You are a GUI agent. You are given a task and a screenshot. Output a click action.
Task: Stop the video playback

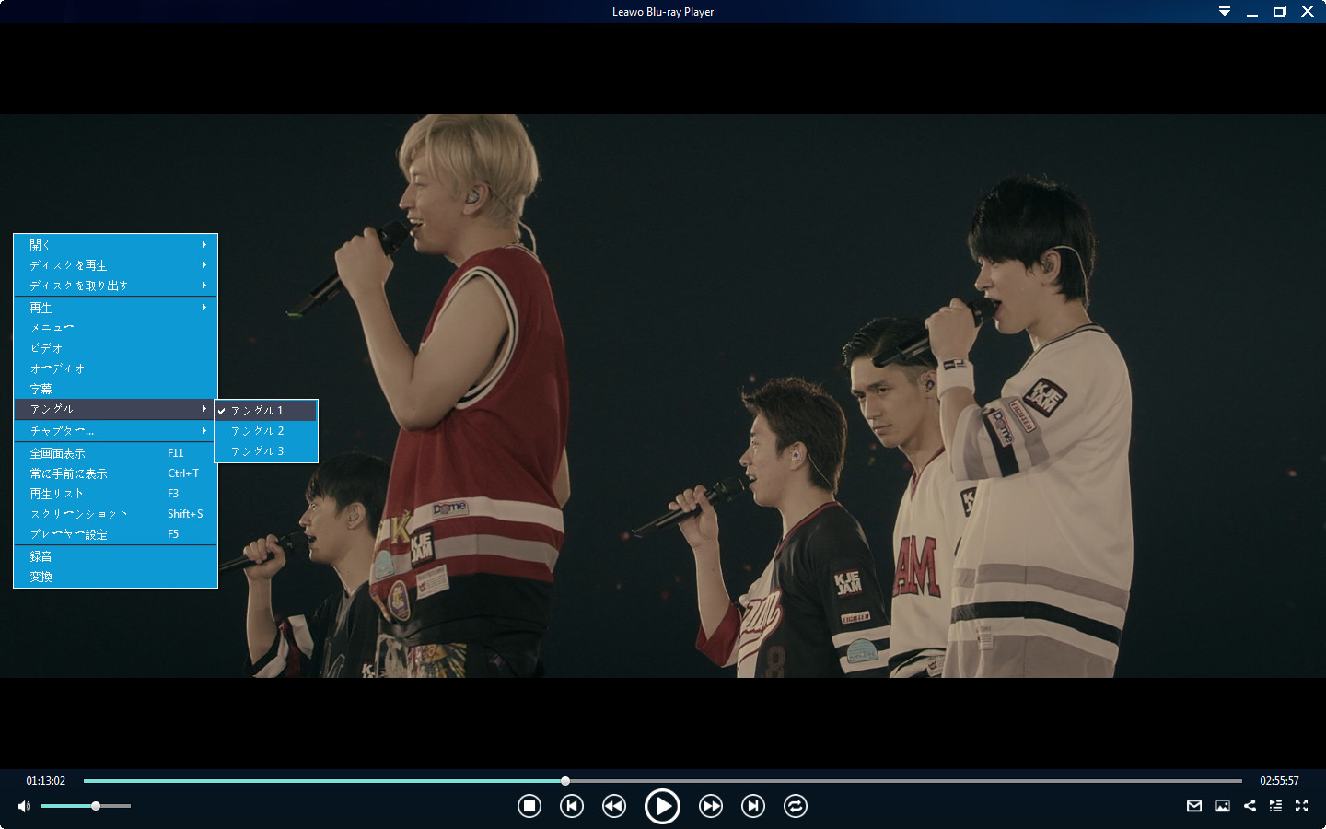(x=529, y=806)
